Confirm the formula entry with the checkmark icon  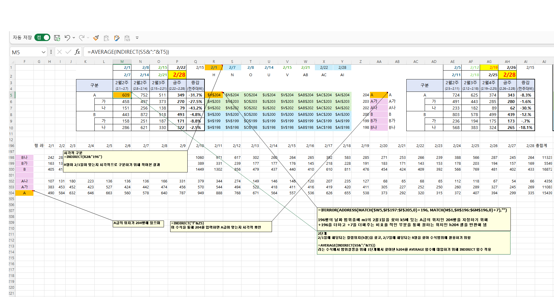68,52
